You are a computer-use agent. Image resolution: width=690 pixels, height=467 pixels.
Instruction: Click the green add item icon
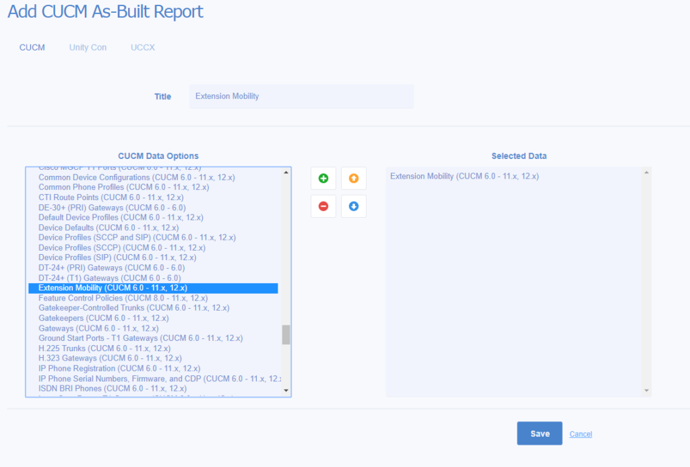323,179
